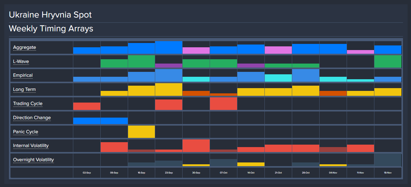Click the Aggregate row label
Screen dimensions: 411x187
(x=24, y=47)
